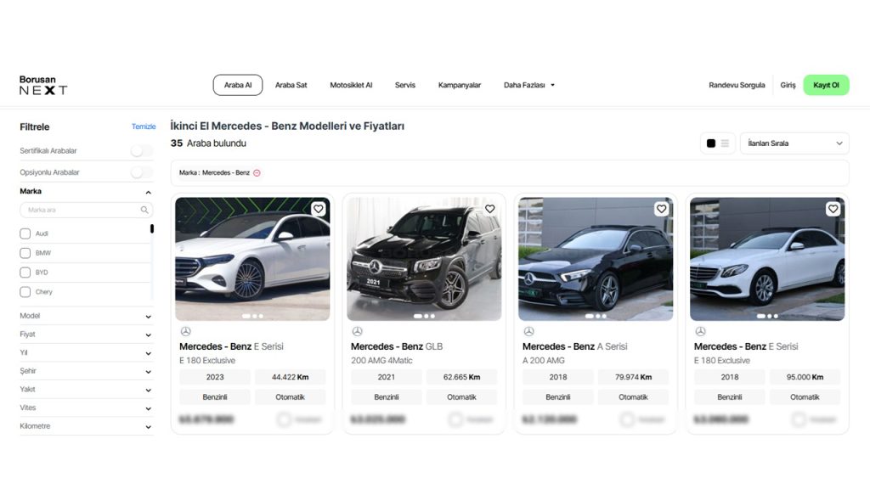Favorite the 2023 E 180 Exclusive listing

(319, 208)
